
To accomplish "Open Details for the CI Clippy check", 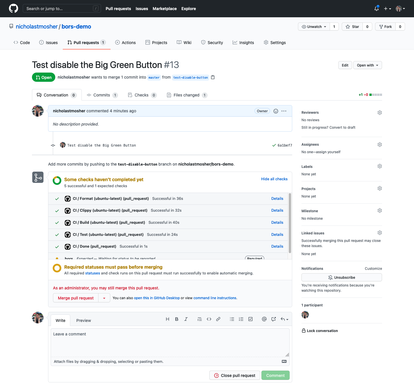I will click(277, 210).
